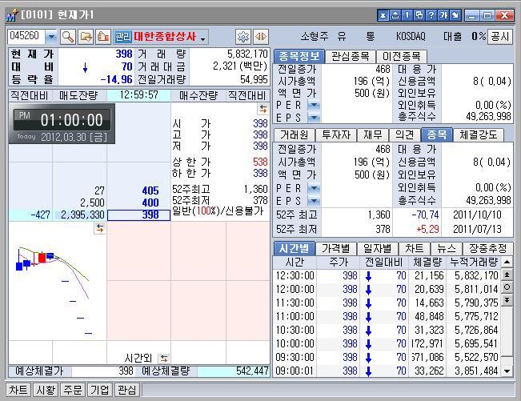Select the 일자별 tab

377,248
